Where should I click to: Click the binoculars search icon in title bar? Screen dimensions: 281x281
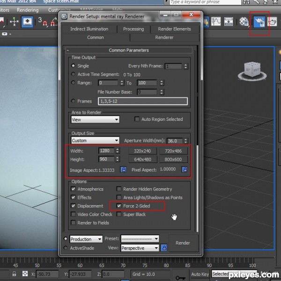(x=246, y=2)
